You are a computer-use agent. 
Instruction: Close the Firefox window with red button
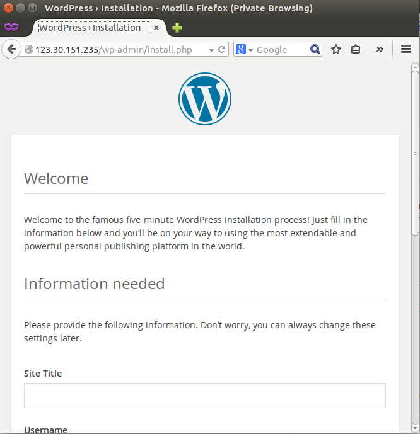tap(8, 8)
